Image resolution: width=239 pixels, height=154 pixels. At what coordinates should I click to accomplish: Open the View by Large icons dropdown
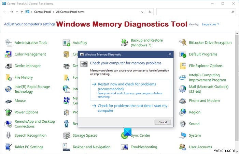point(210,24)
